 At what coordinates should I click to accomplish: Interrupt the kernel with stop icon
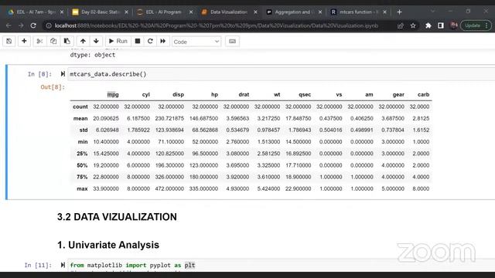[138, 41]
